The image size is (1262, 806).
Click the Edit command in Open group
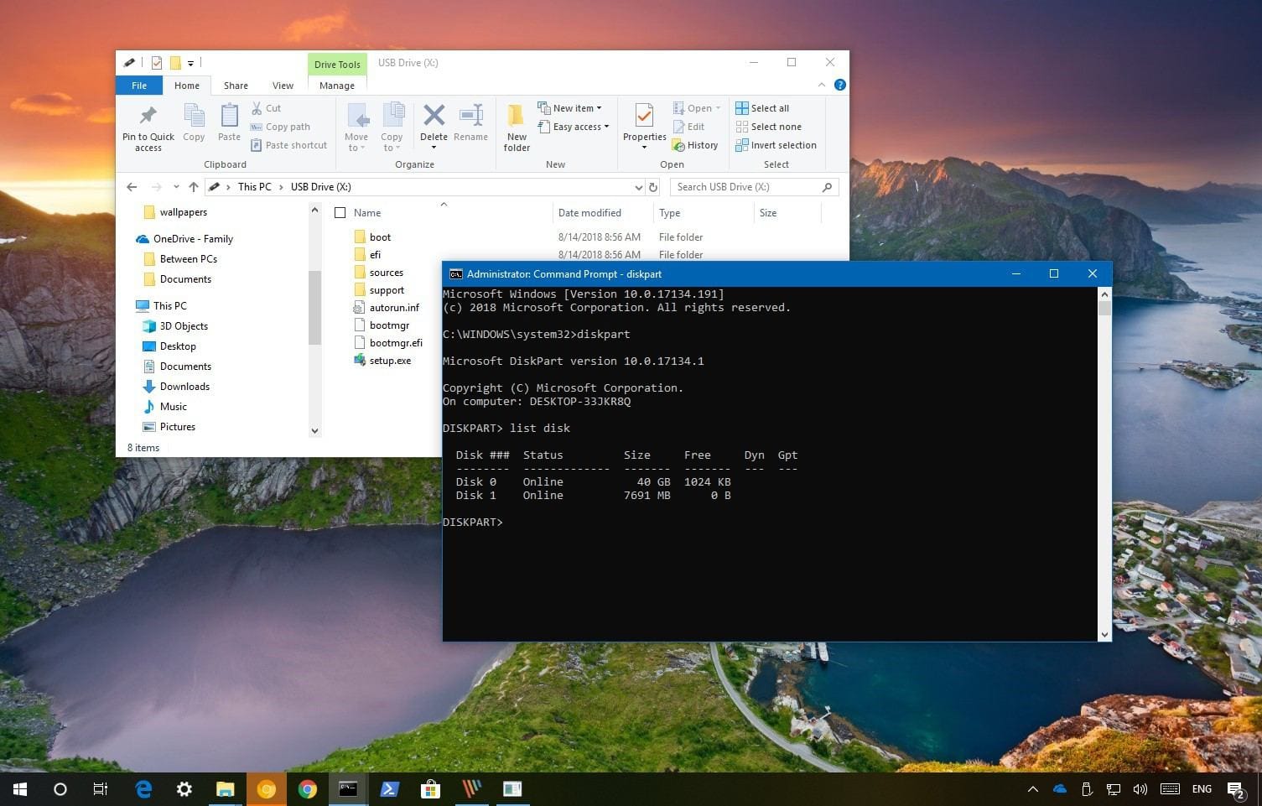pos(688,127)
